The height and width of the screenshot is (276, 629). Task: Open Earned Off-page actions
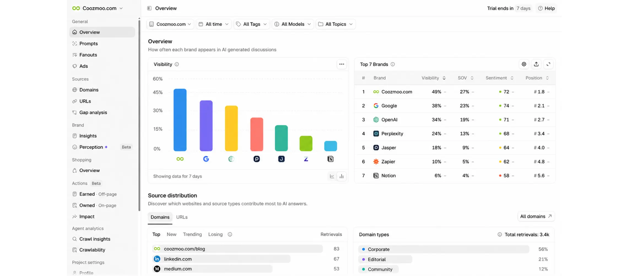(102, 194)
